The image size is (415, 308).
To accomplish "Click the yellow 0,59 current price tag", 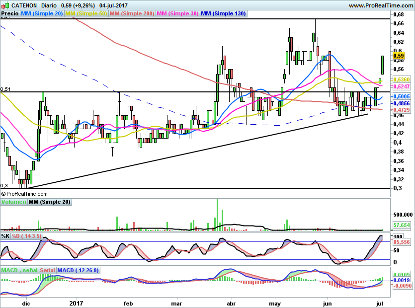I will 399,56.
